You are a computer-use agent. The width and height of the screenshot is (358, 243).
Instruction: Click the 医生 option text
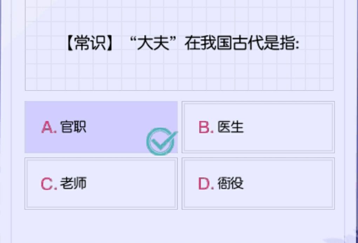(230, 127)
